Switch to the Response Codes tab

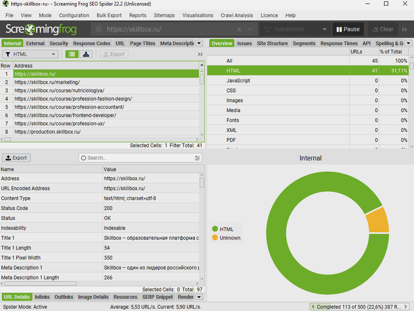click(92, 43)
